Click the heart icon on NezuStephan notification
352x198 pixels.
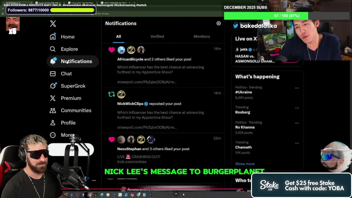(111, 139)
